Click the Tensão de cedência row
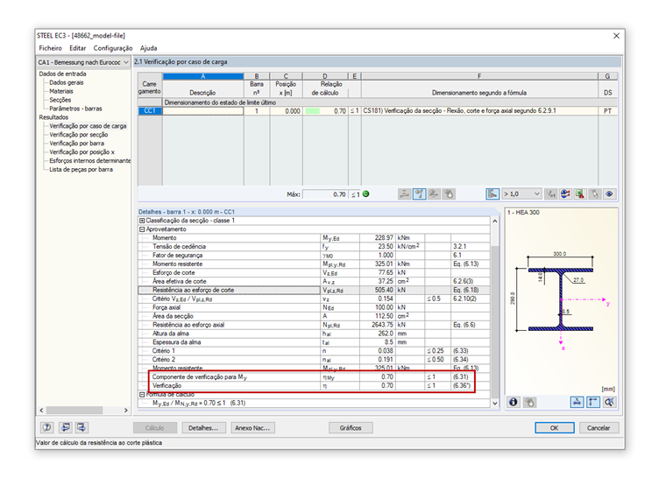Viewport: 666px width, 499px height. tap(314, 247)
